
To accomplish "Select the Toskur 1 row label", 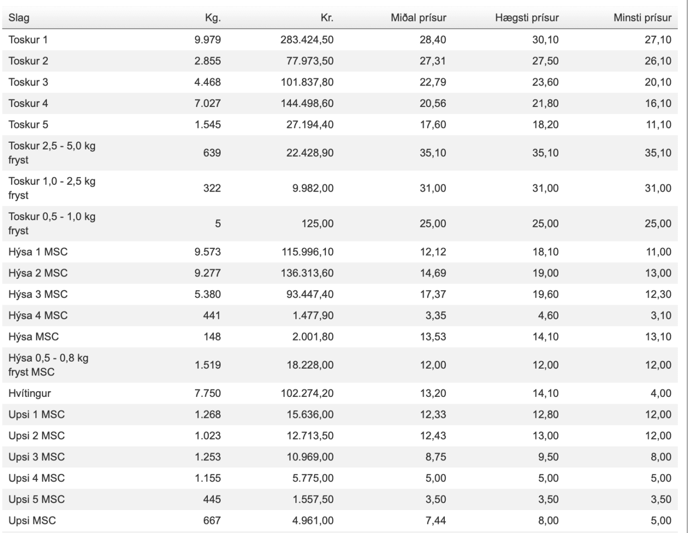I will click(x=28, y=40).
